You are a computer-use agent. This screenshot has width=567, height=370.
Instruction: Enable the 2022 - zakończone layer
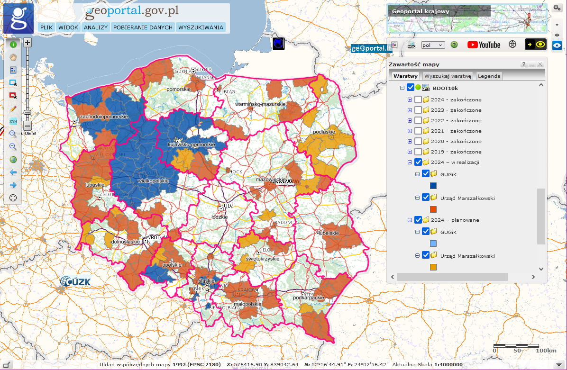418,120
